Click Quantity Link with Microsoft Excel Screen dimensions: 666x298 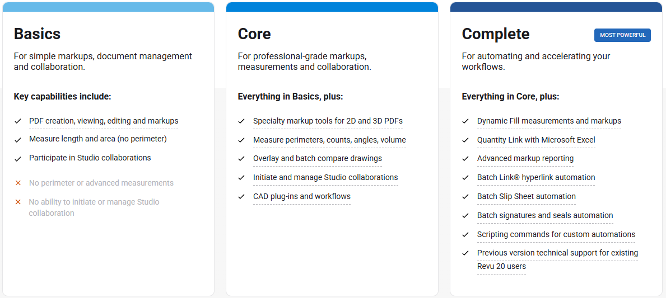tap(536, 140)
